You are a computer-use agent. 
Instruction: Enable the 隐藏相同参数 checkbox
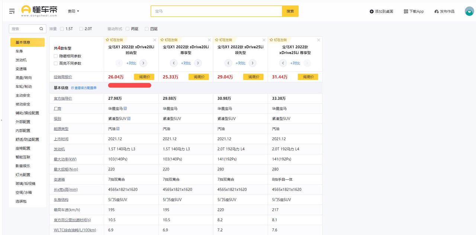coord(56,56)
